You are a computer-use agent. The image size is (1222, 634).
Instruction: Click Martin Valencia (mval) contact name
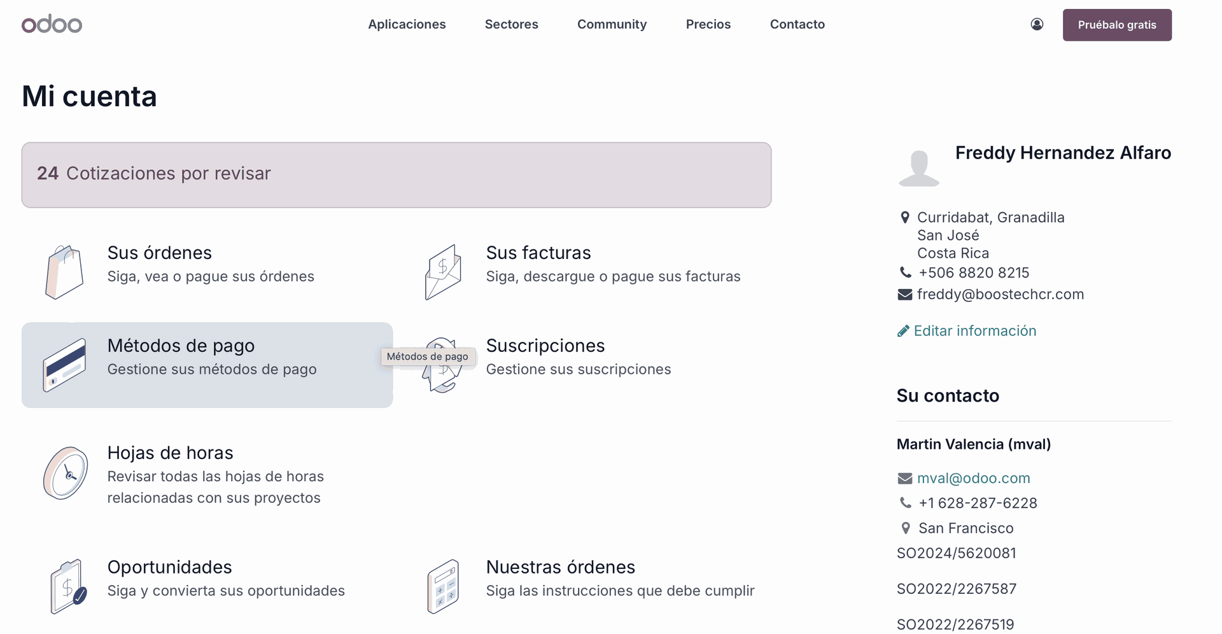pyautogui.click(x=974, y=444)
